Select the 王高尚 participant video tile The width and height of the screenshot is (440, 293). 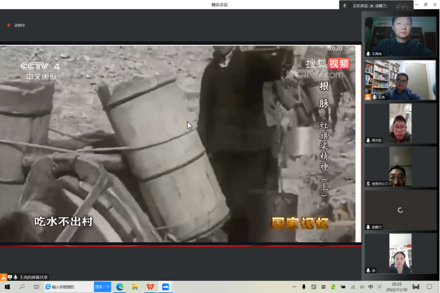coord(400,37)
